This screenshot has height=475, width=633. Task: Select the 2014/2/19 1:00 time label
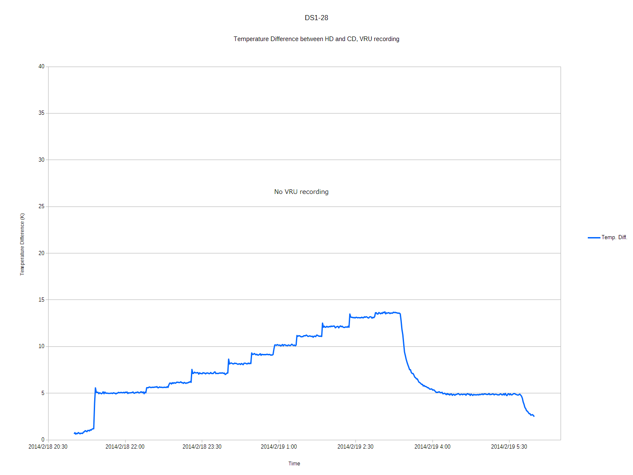279,447
